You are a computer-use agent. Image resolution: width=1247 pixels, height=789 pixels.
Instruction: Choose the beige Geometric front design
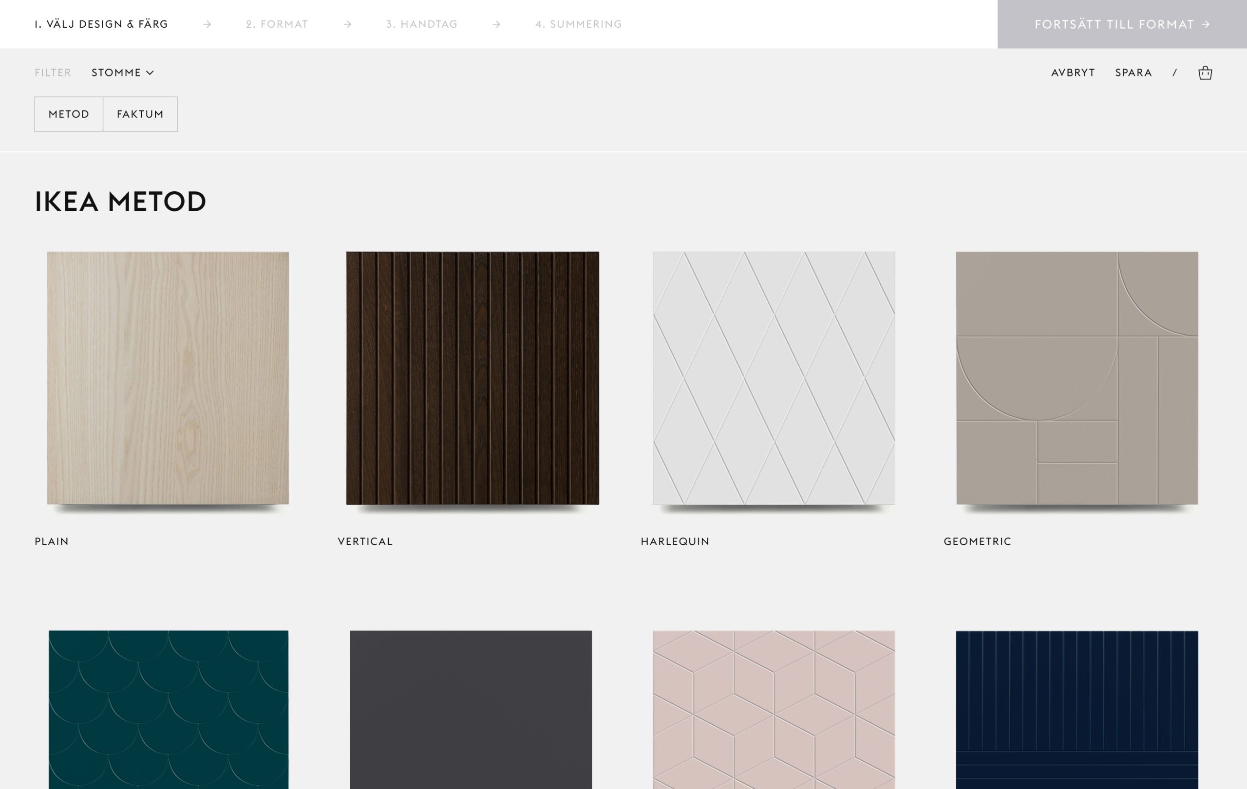pyautogui.click(x=1077, y=378)
